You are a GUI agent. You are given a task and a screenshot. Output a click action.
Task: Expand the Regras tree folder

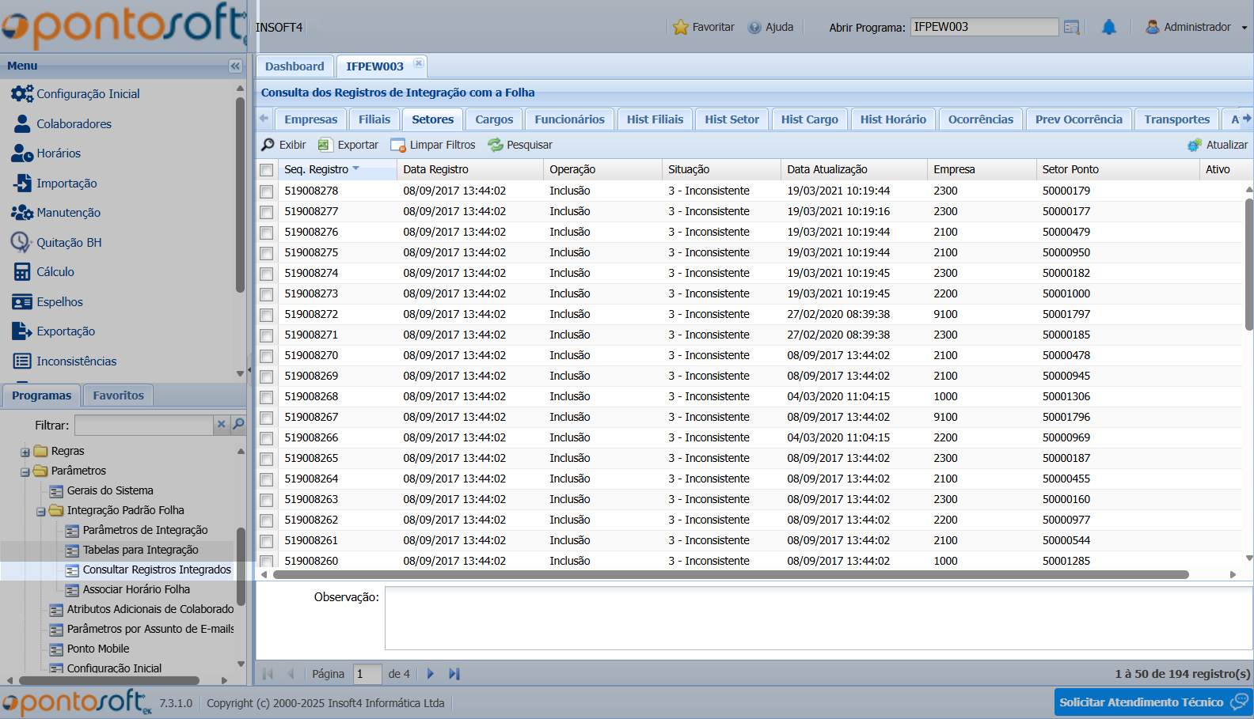point(25,452)
